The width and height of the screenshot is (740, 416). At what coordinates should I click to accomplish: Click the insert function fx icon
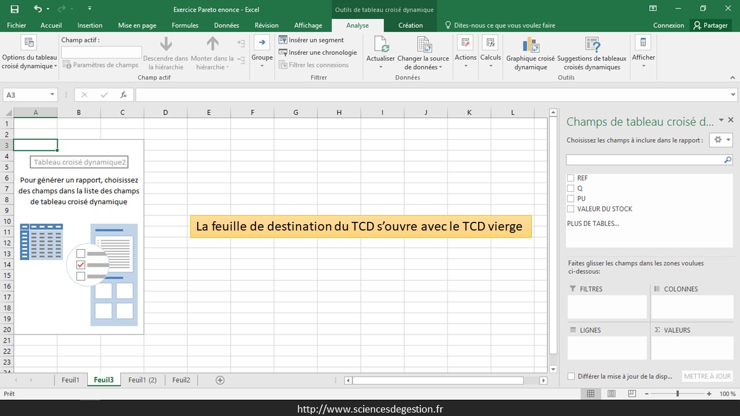pyautogui.click(x=123, y=95)
